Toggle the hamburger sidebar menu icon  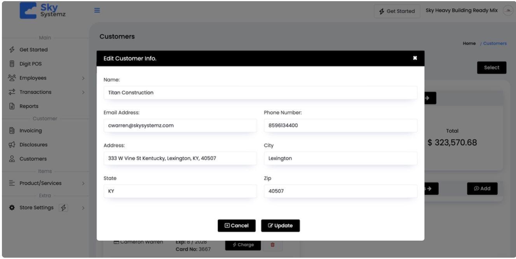pos(97,10)
